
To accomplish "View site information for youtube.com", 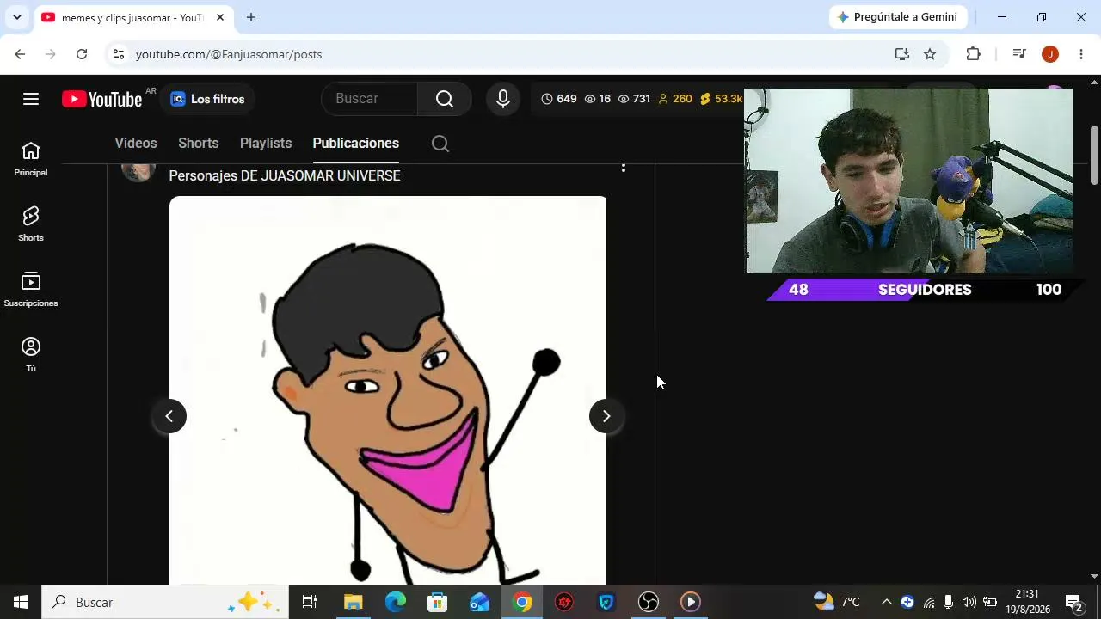I will pyautogui.click(x=119, y=54).
